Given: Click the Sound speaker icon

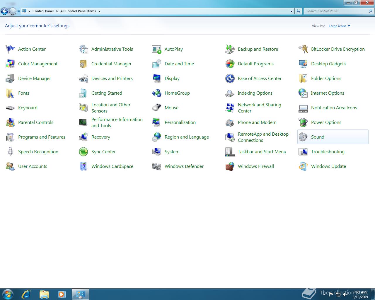Looking at the screenshot, I should click(303, 137).
